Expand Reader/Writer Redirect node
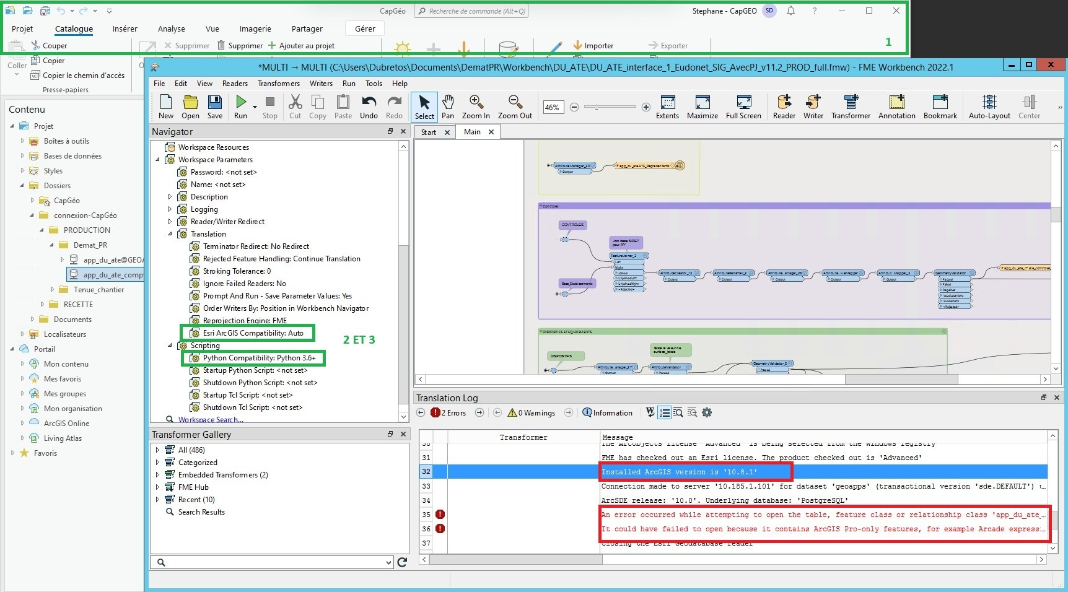The image size is (1068, 592). [170, 222]
